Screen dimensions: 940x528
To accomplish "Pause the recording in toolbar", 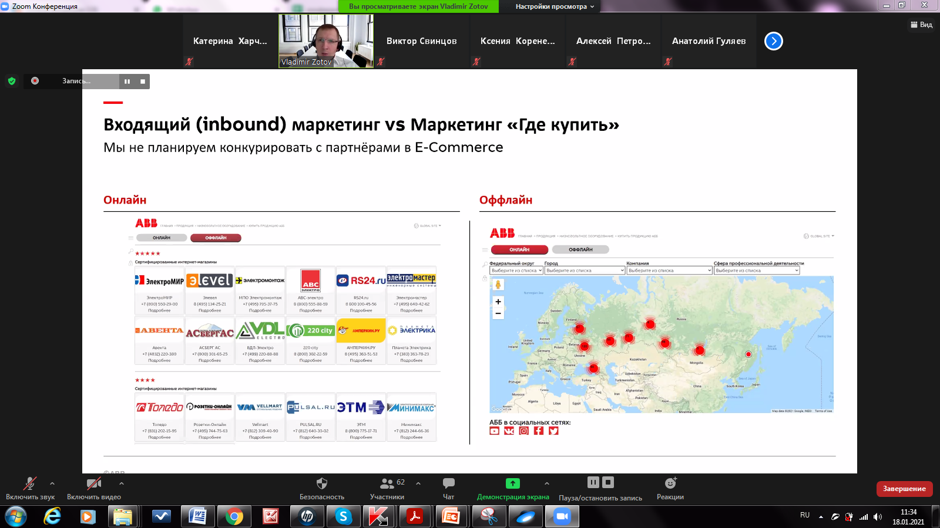I will click(x=593, y=482).
